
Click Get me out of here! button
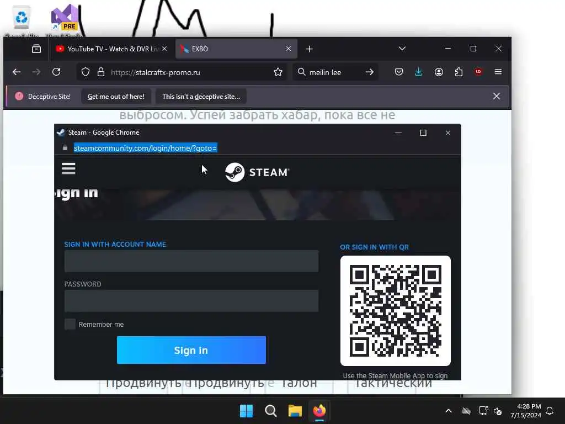pyautogui.click(x=116, y=97)
